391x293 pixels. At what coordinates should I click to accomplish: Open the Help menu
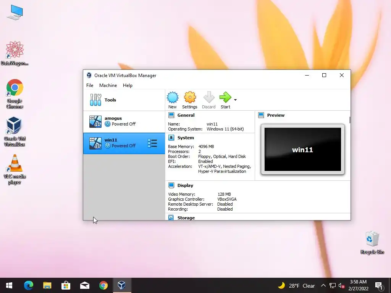point(128,85)
